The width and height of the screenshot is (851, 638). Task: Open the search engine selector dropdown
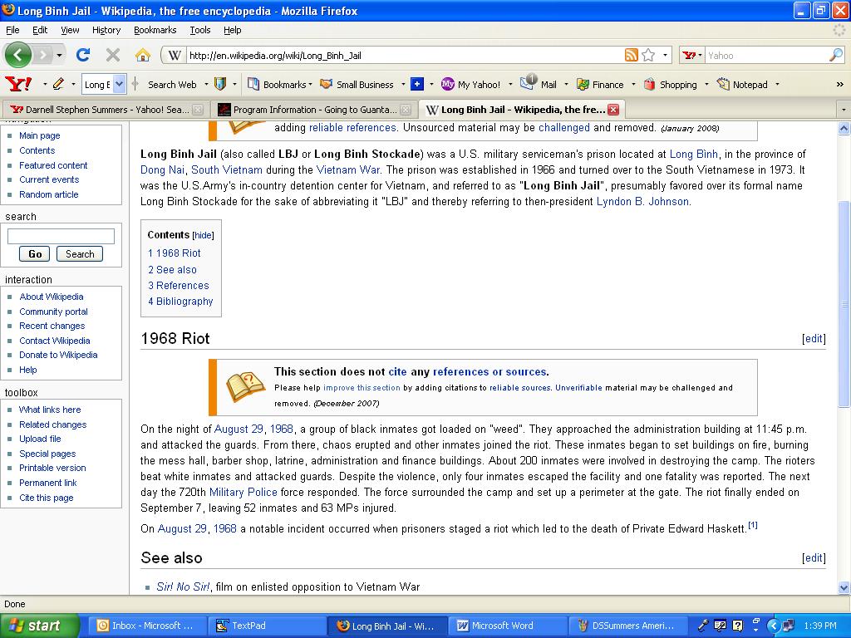tap(691, 56)
